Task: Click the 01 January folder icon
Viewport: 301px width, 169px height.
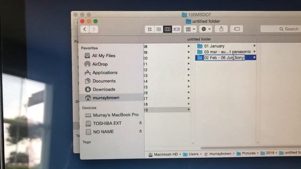Action: coord(200,46)
